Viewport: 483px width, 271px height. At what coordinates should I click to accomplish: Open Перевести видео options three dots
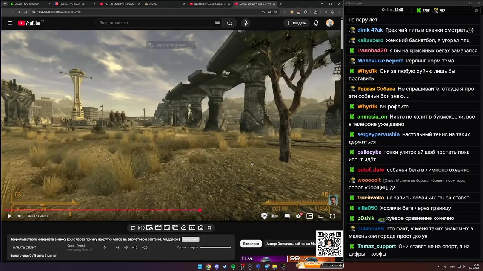coord(192,45)
